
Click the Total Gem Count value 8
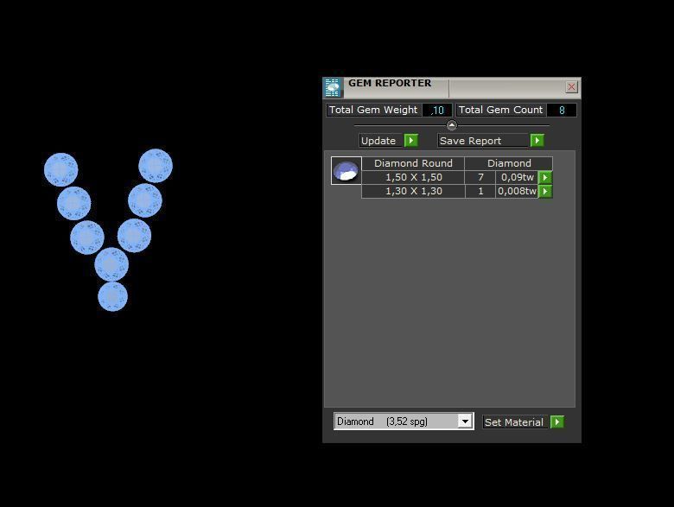pos(562,110)
